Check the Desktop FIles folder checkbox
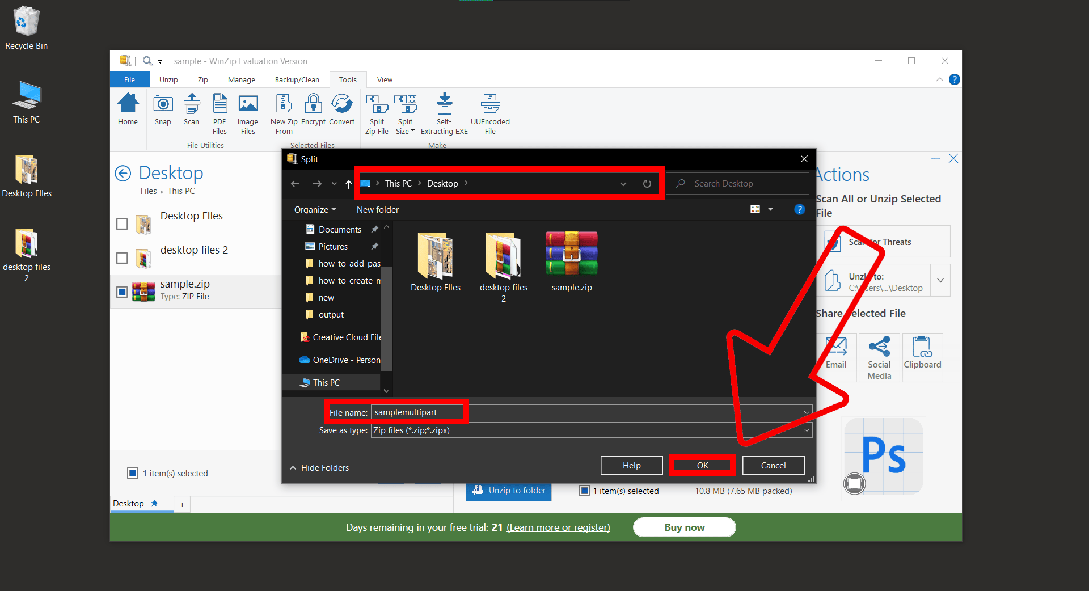 click(121, 224)
